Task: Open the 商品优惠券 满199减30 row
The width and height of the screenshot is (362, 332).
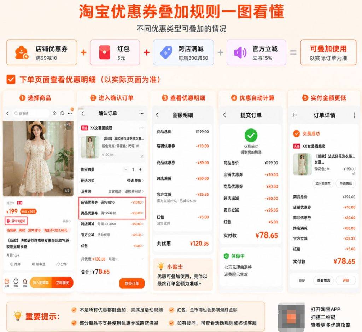Action: pyautogui.click(x=112, y=213)
